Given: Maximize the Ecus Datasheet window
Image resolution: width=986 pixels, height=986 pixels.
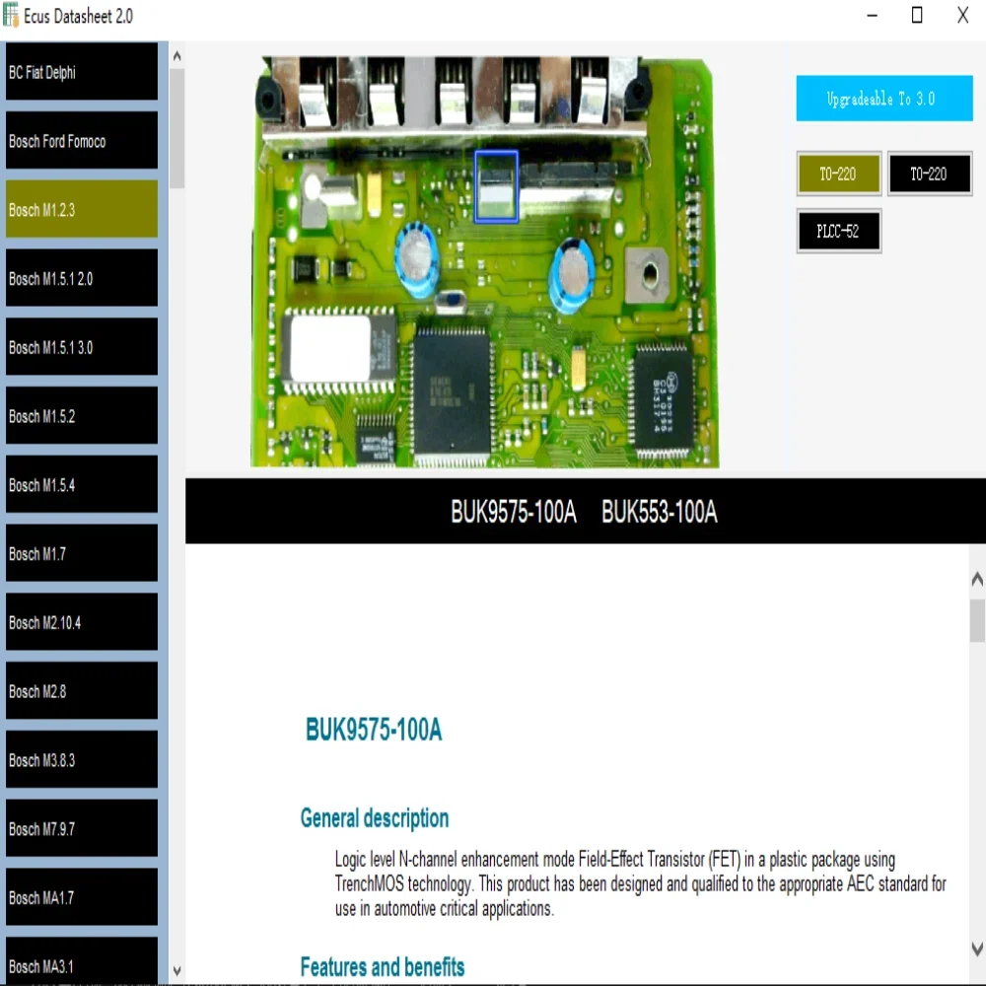Looking at the screenshot, I should (917, 15).
